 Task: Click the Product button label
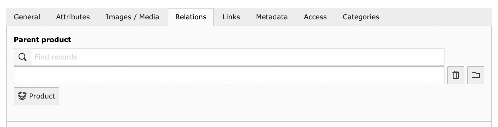coord(42,96)
